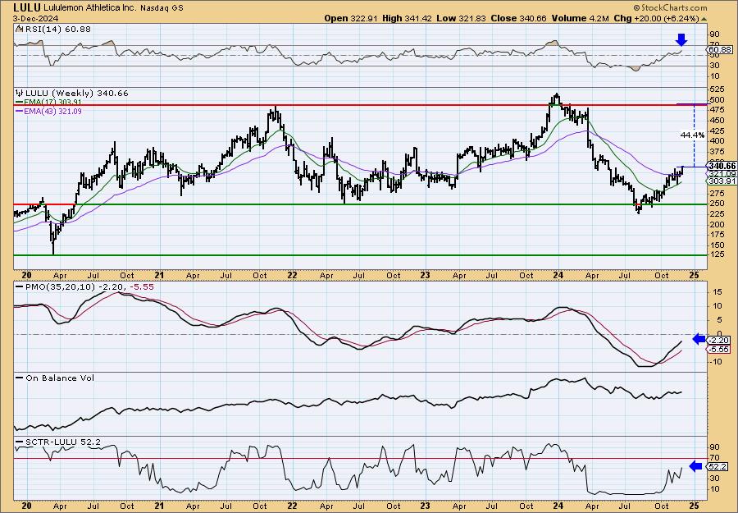Click the EMA(17) 303.91 legend text
738x513 pixels.
point(52,103)
